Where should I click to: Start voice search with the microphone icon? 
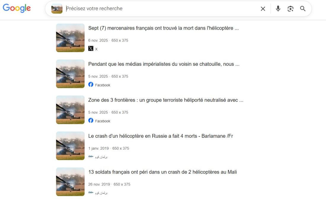[278, 9]
